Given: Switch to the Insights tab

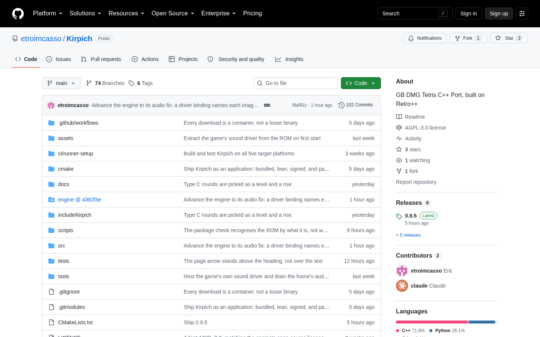Looking at the screenshot, I should (x=289, y=59).
